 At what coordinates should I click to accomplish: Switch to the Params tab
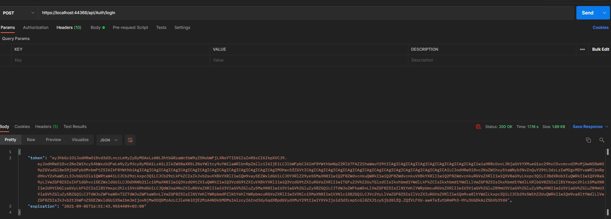8,28
